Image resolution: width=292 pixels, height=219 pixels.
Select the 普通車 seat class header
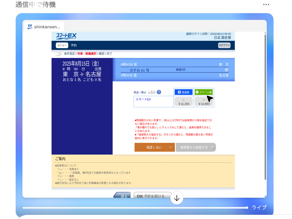tap(184, 92)
